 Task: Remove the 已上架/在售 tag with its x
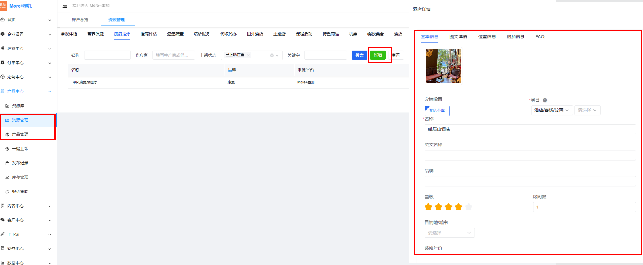tap(248, 55)
